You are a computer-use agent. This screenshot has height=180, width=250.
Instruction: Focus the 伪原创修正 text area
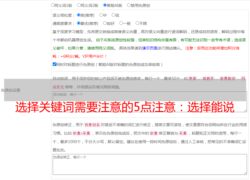click(x=150, y=164)
